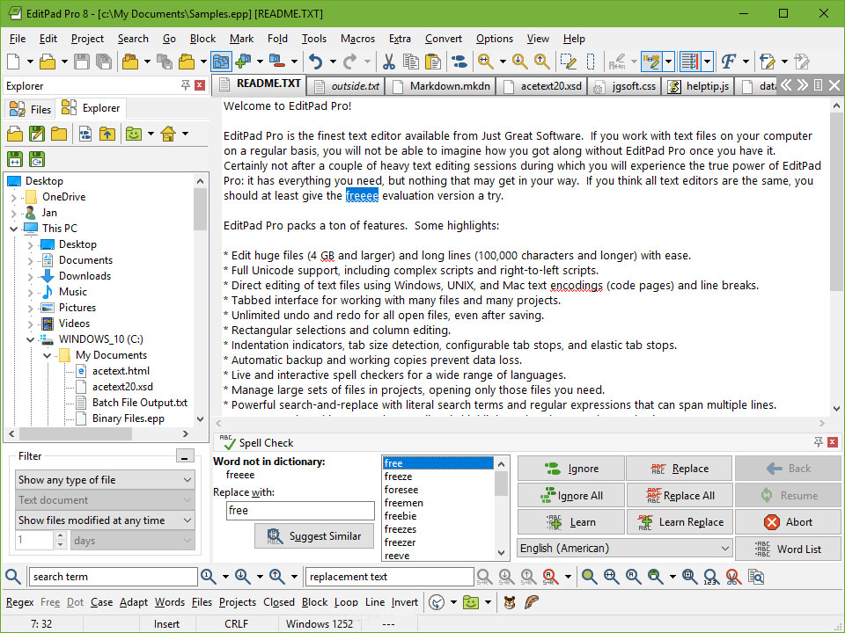This screenshot has width=845, height=633.
Task: Click the suggestion list scrollbar thumb
Action: coord(501,483)
